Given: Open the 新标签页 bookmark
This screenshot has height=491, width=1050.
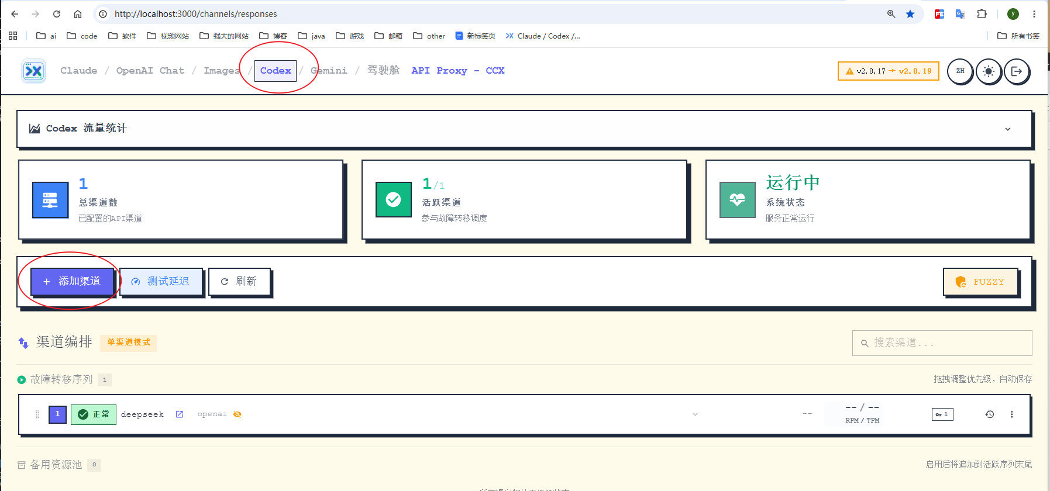Looking at the screenshot, I should click(x=475, y=36).
